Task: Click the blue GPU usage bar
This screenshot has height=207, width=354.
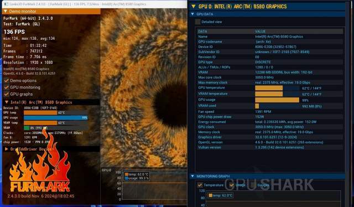Action: tap(56, 117)
